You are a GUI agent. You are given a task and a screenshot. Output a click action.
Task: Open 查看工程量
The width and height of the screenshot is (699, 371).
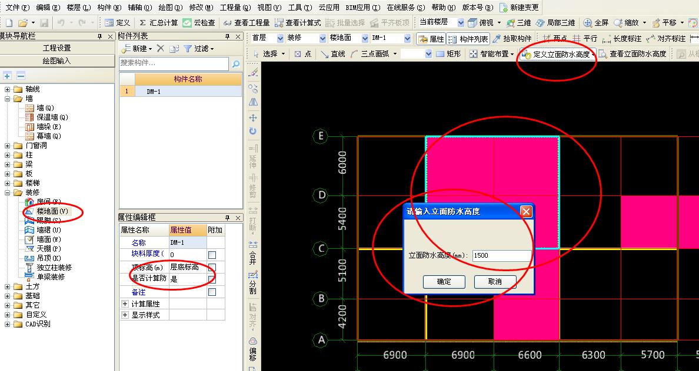[x=246, y=23]
